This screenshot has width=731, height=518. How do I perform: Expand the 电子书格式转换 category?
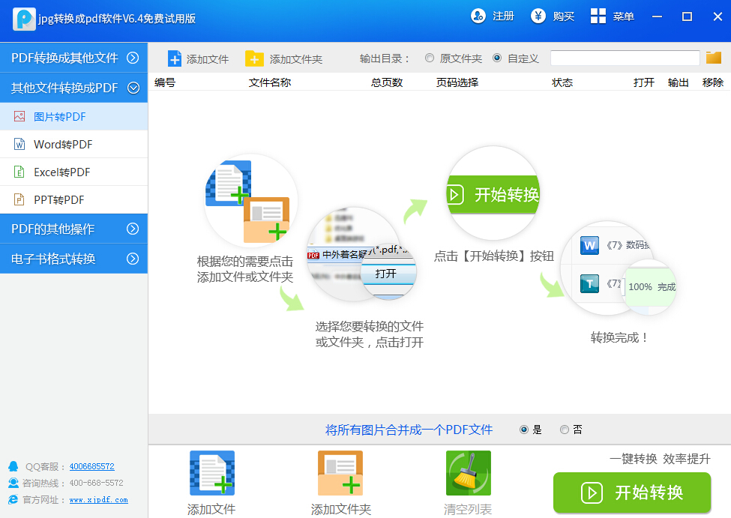[73, 257]
